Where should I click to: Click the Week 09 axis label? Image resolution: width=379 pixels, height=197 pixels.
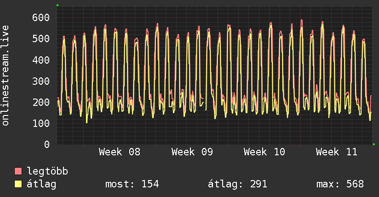(192, 152)
